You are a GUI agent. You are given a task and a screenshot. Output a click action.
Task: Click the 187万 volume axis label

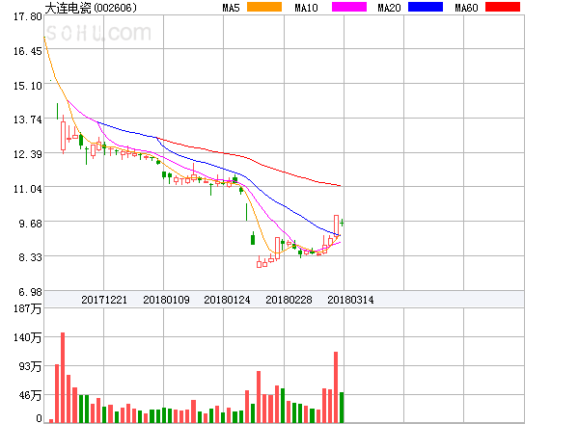coord(28,308)
